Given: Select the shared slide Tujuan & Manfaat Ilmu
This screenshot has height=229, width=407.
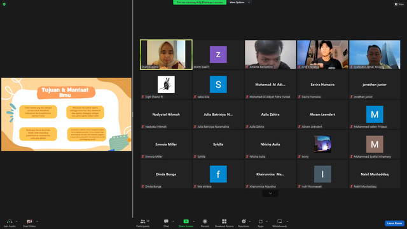Looking at the screenshot, I should pyautogui.click(x=66, y=114).
